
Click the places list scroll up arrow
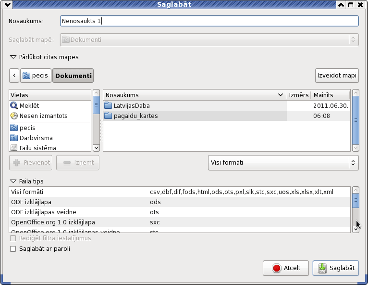(x=96, y=92)
